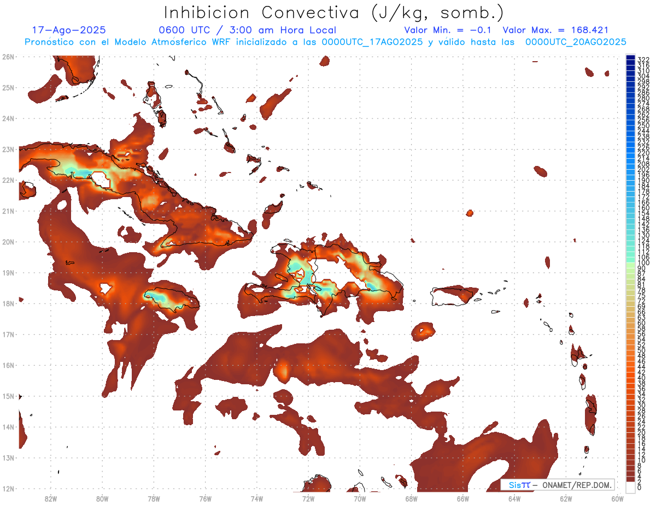Click the "74W" longitude label
Viewport: 656px width, 506px height.
(x=257, y=498)
